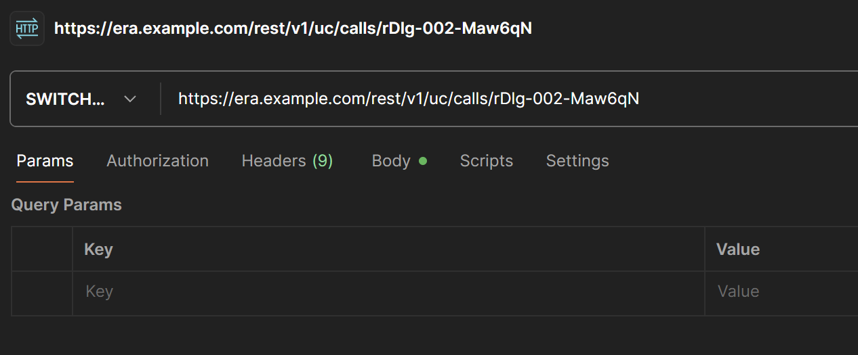This screenshot has height=355, width=858.
Task: Open the Authorization tab
Action: point(157,161)
